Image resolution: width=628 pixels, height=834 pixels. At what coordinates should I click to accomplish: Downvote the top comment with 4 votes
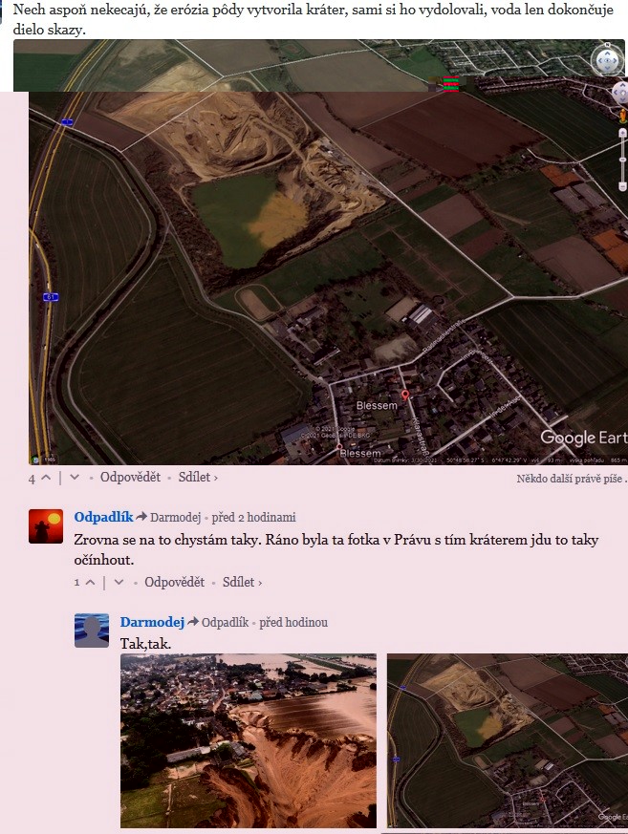point(75,478)
